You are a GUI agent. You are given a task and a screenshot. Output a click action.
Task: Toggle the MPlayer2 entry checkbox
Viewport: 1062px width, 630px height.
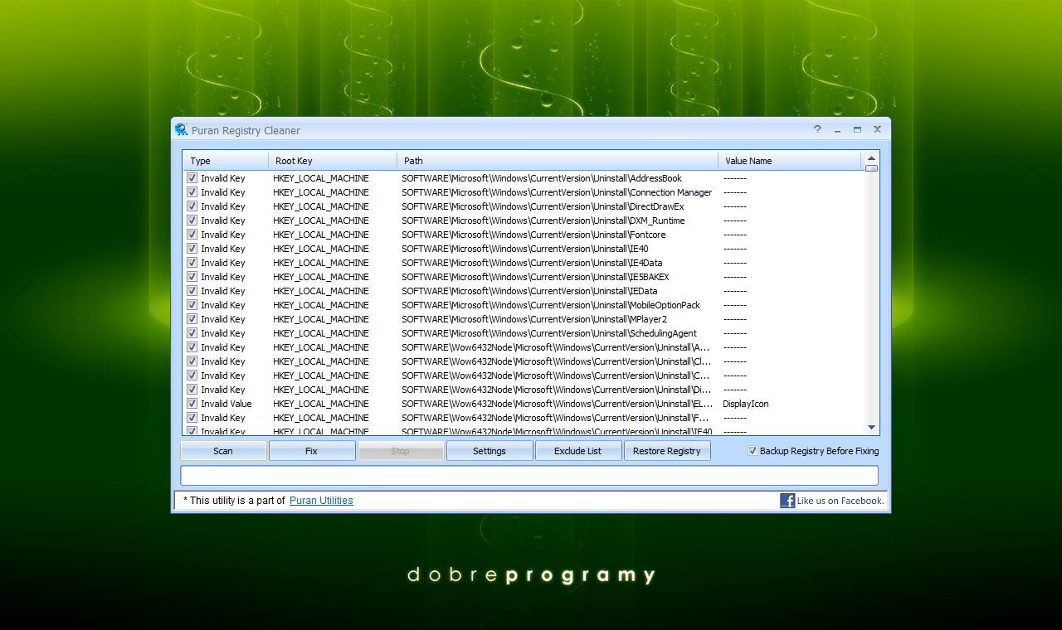coord(192,319)
